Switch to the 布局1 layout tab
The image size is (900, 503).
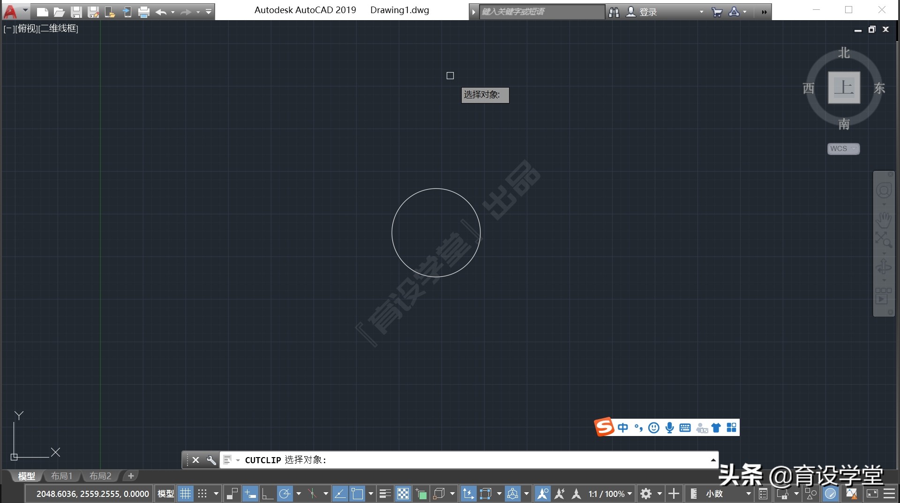[x=62, y=476]
